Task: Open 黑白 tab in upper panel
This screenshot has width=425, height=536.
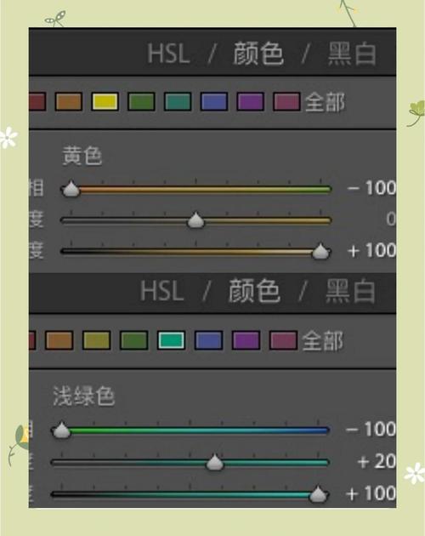Action: click(x=352, y=54)
